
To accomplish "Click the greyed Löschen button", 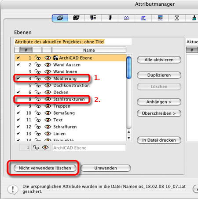I will (159, 86).
